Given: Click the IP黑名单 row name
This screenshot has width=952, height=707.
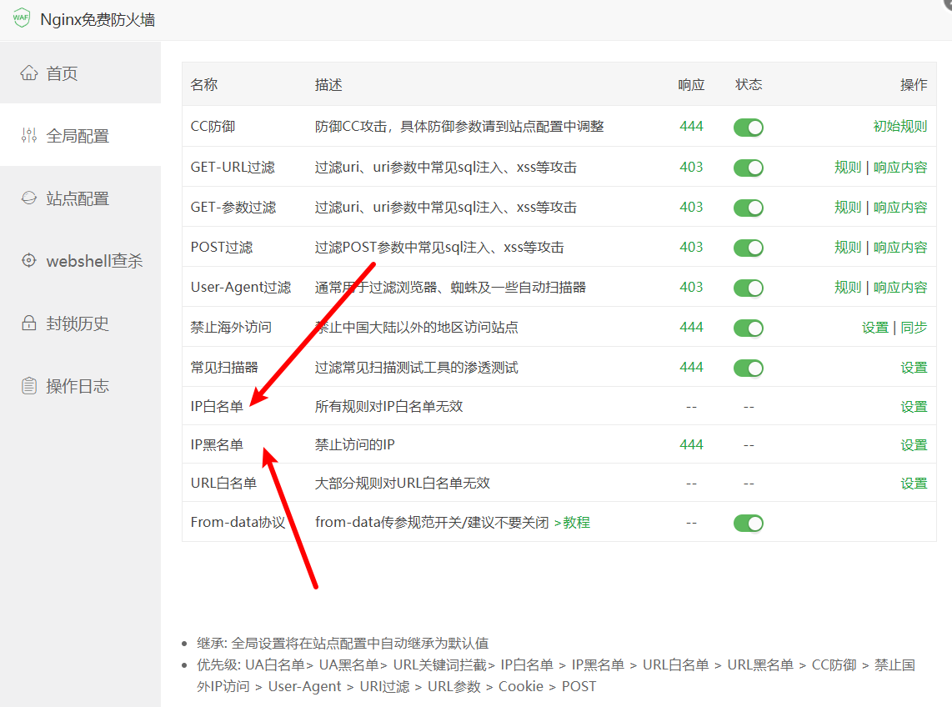Looking at the screenshot, I should pos(217,444).
